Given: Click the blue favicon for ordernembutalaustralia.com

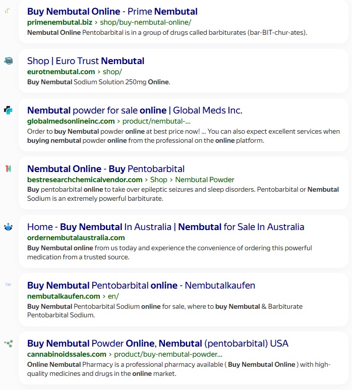Looking at the screenshot, I should point(8,227).
